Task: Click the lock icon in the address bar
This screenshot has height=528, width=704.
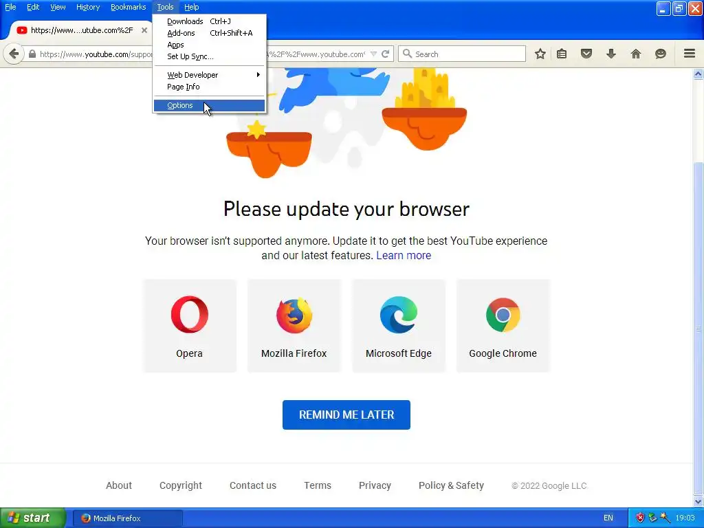Action: (x=32, y=54)
